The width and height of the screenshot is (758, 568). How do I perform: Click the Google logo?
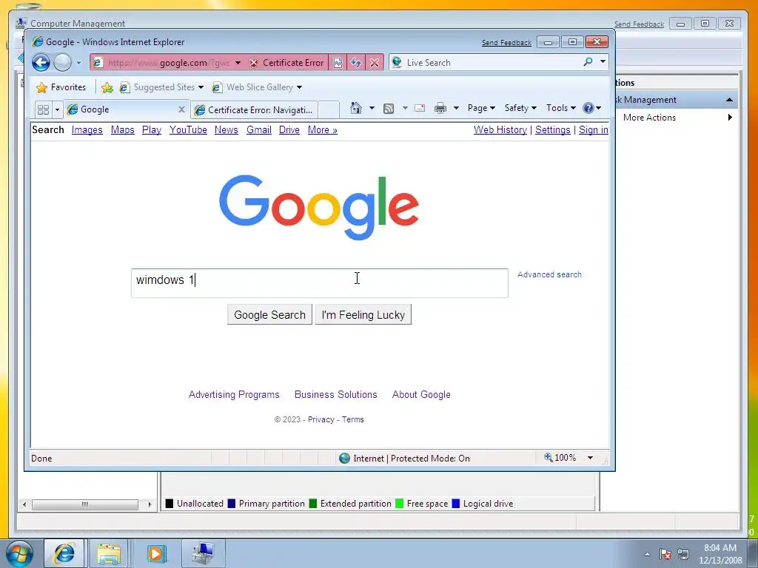pyautogui.click(x=319, y=207)
